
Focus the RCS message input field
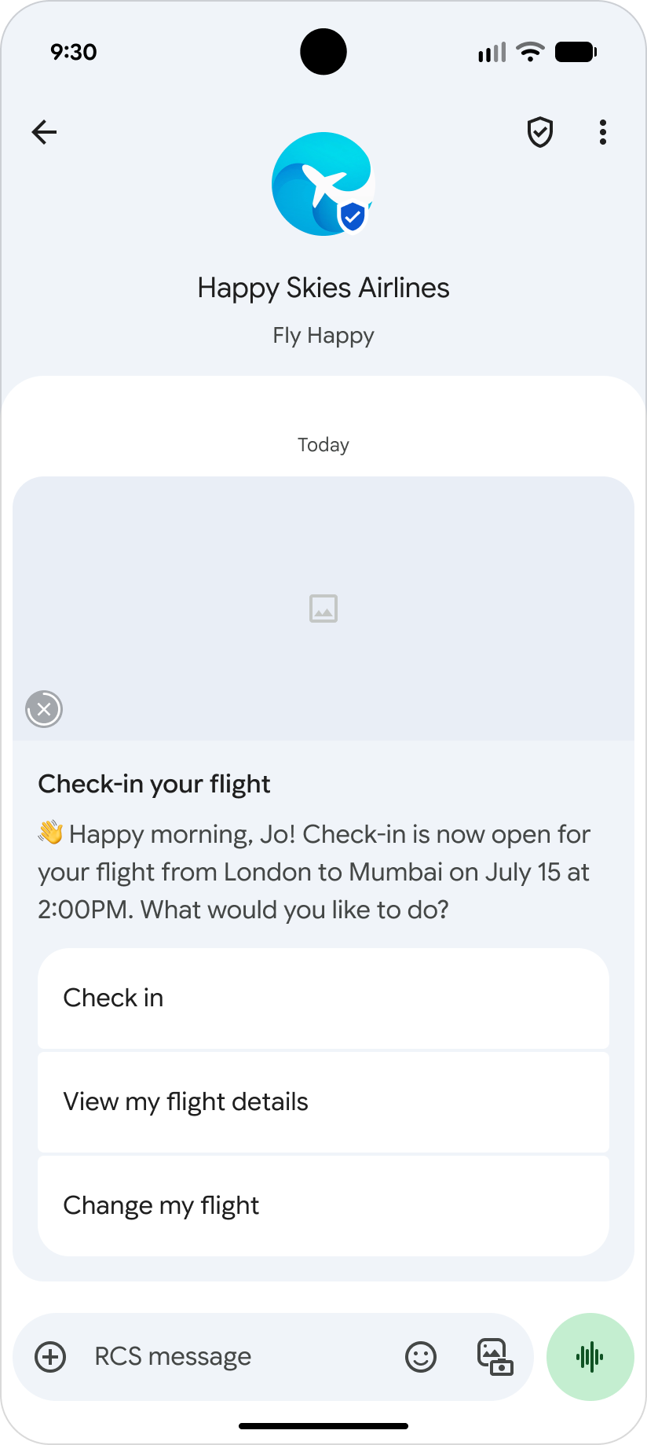236,1356
